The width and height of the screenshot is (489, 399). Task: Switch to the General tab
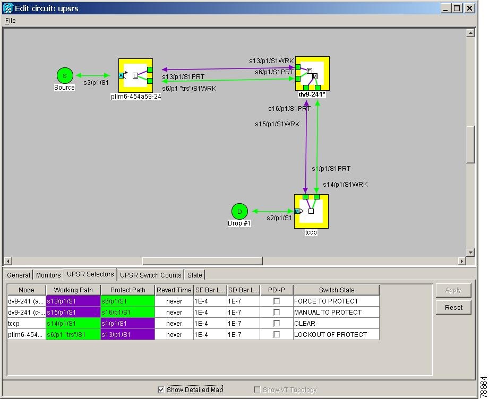19,275
